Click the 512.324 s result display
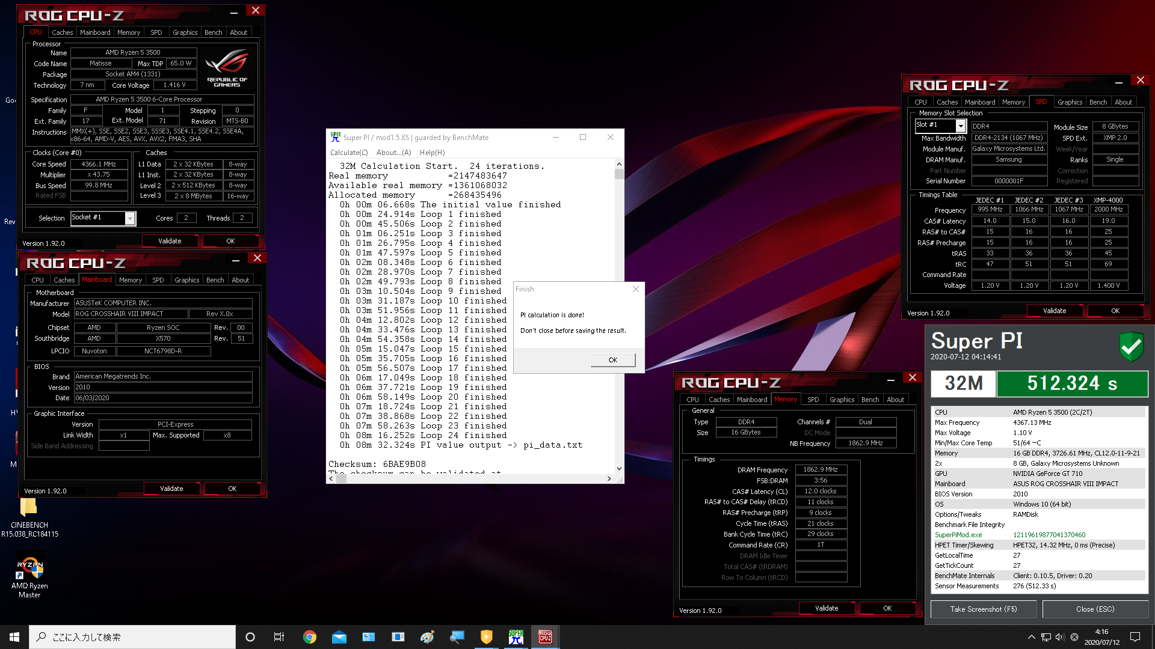The image size is (1155, 649). coord(1072,383)
